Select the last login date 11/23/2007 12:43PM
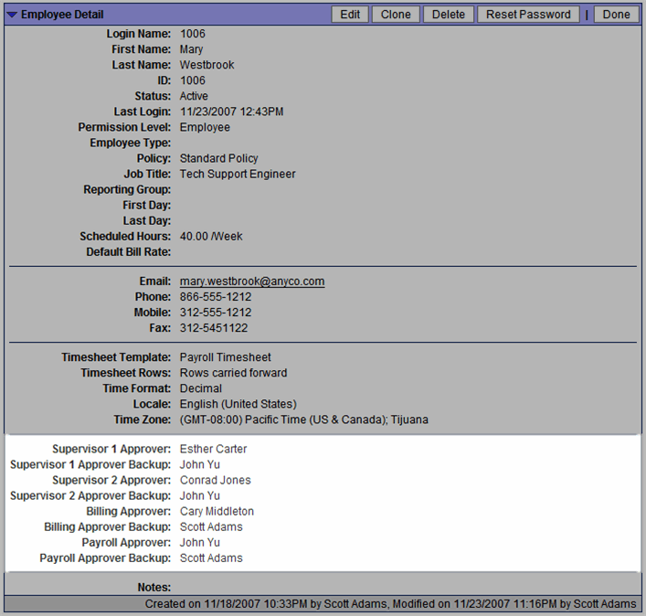Viewport: 646px width, 616px height. [x=231, y=112]
